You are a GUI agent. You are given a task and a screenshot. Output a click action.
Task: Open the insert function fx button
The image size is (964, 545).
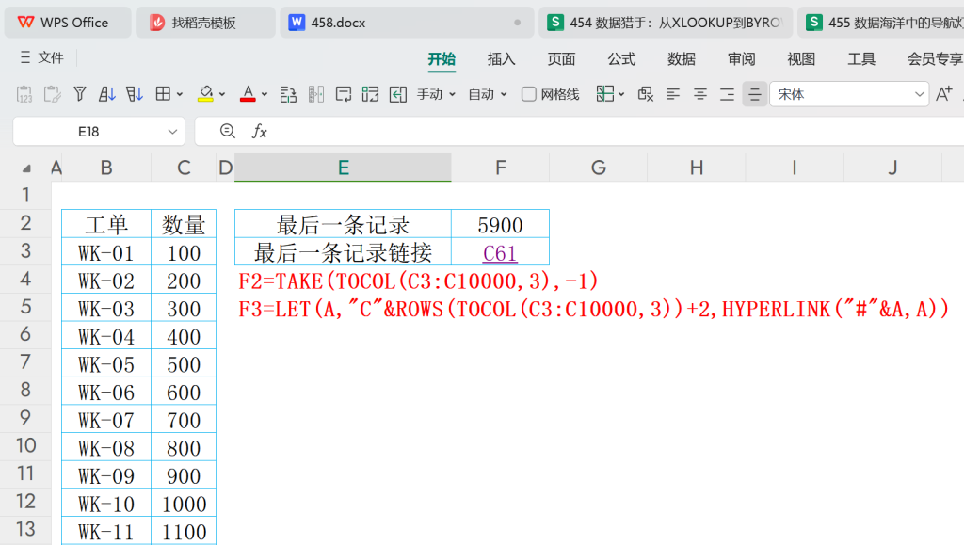[x=260, y=131]
